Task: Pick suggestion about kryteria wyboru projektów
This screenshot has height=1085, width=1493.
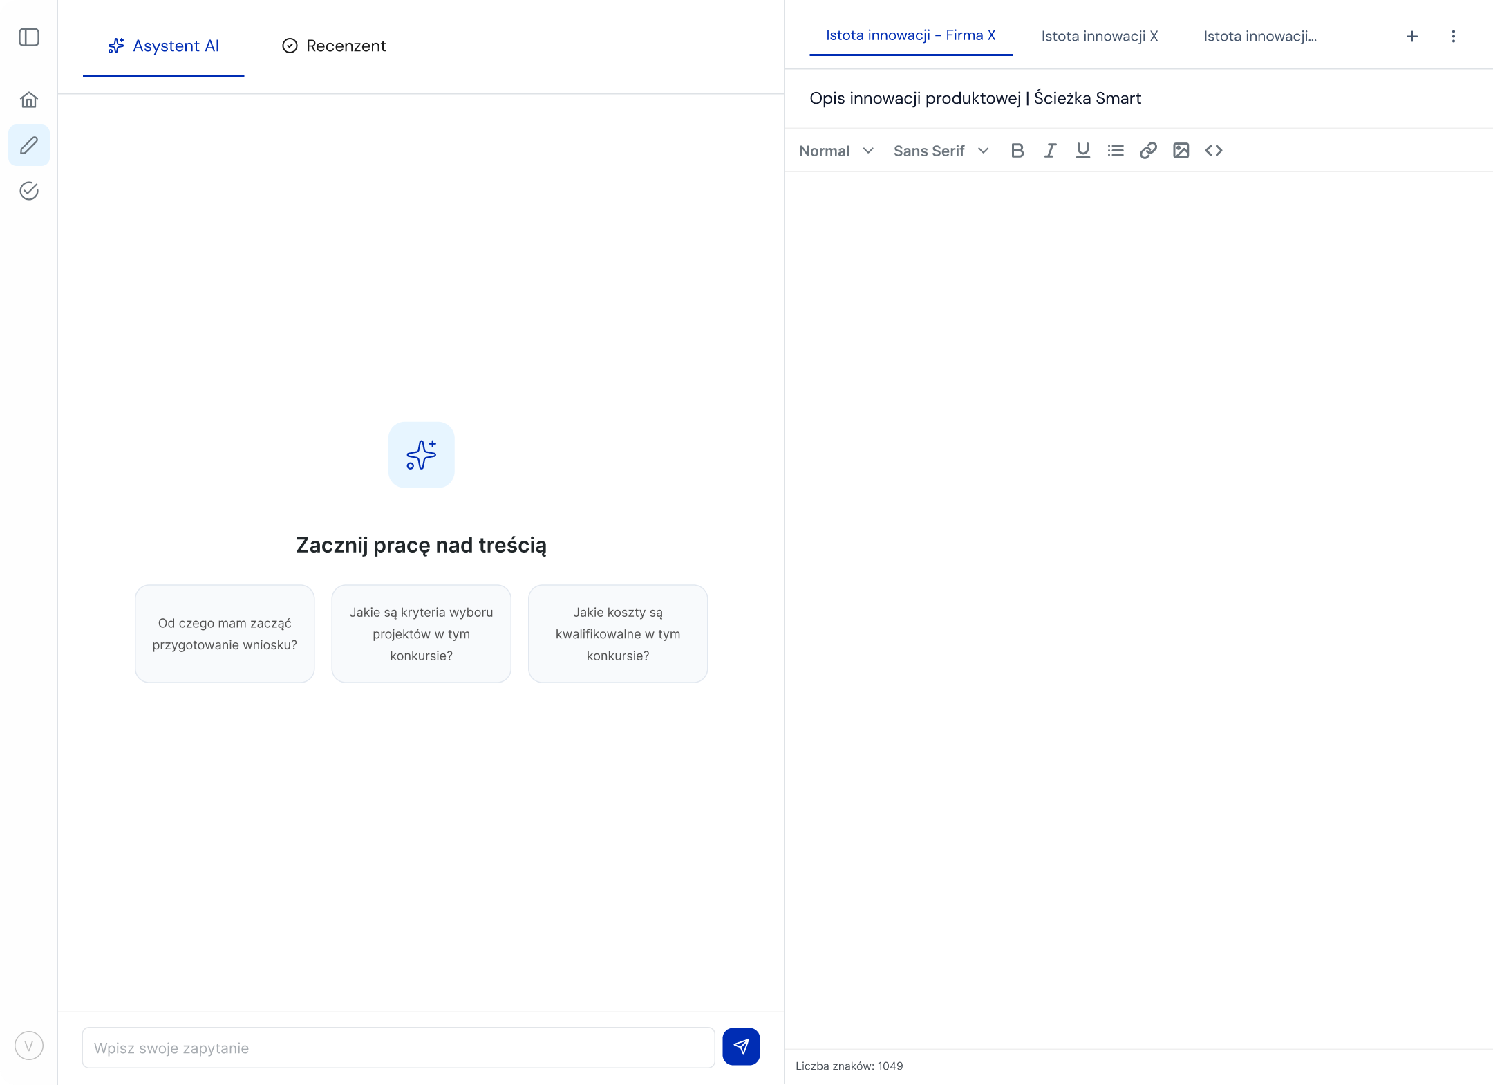Action: (x=421, y=633)
